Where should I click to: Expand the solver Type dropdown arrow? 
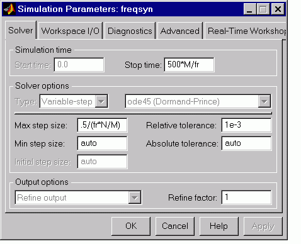pyautogui.click(x=101, y=101)
